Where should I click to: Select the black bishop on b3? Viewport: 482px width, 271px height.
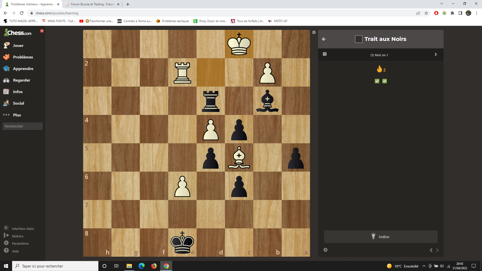(x=267, y=101)
